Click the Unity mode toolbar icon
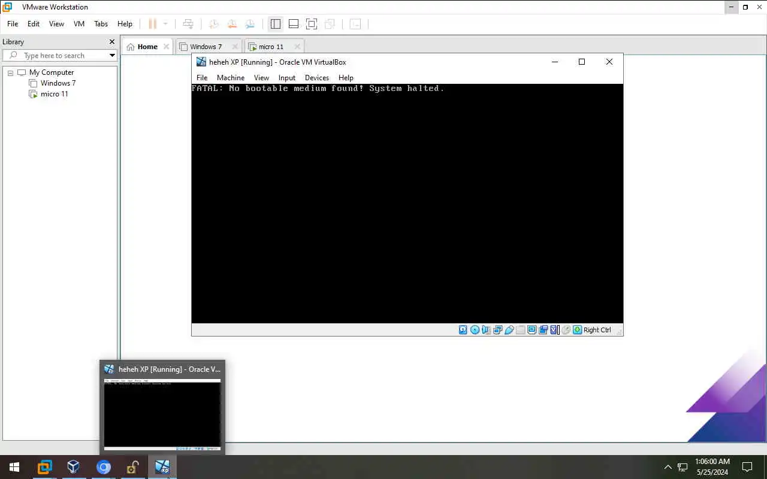767x479 pixels. 330,24
